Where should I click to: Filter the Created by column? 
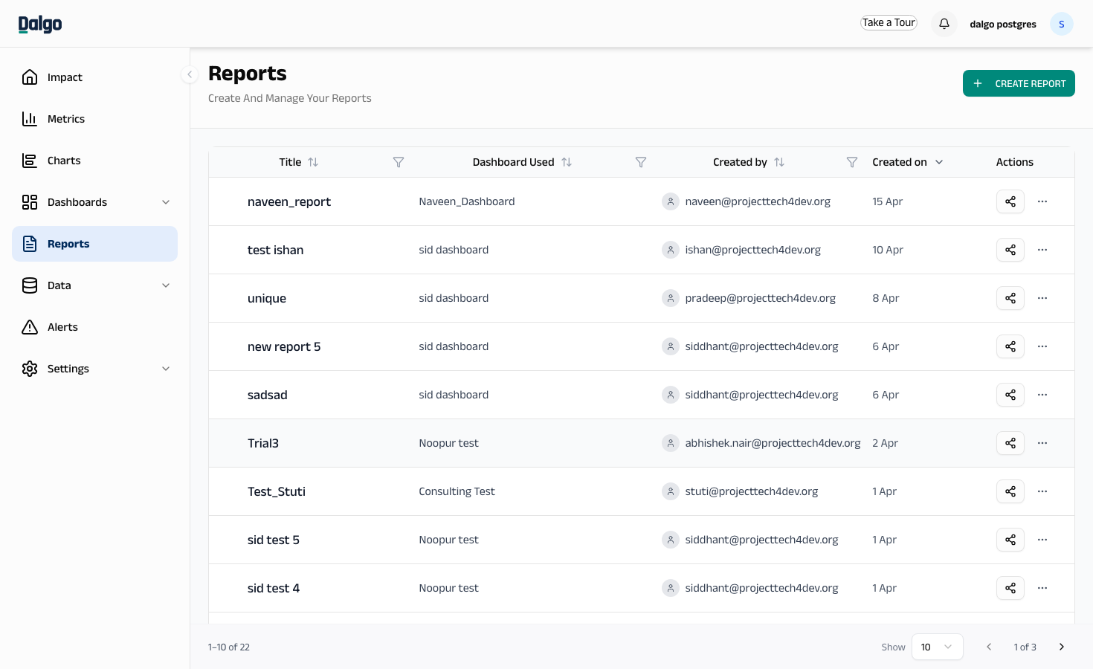[852, 162]
